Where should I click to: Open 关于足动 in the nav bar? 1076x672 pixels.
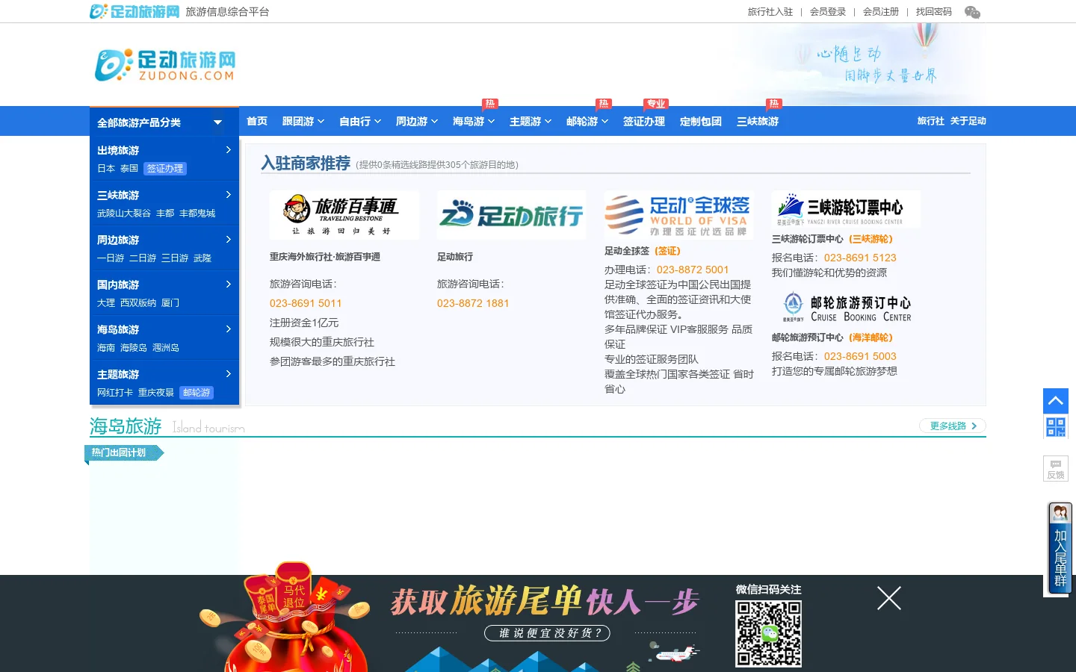(x=968, y=121)
